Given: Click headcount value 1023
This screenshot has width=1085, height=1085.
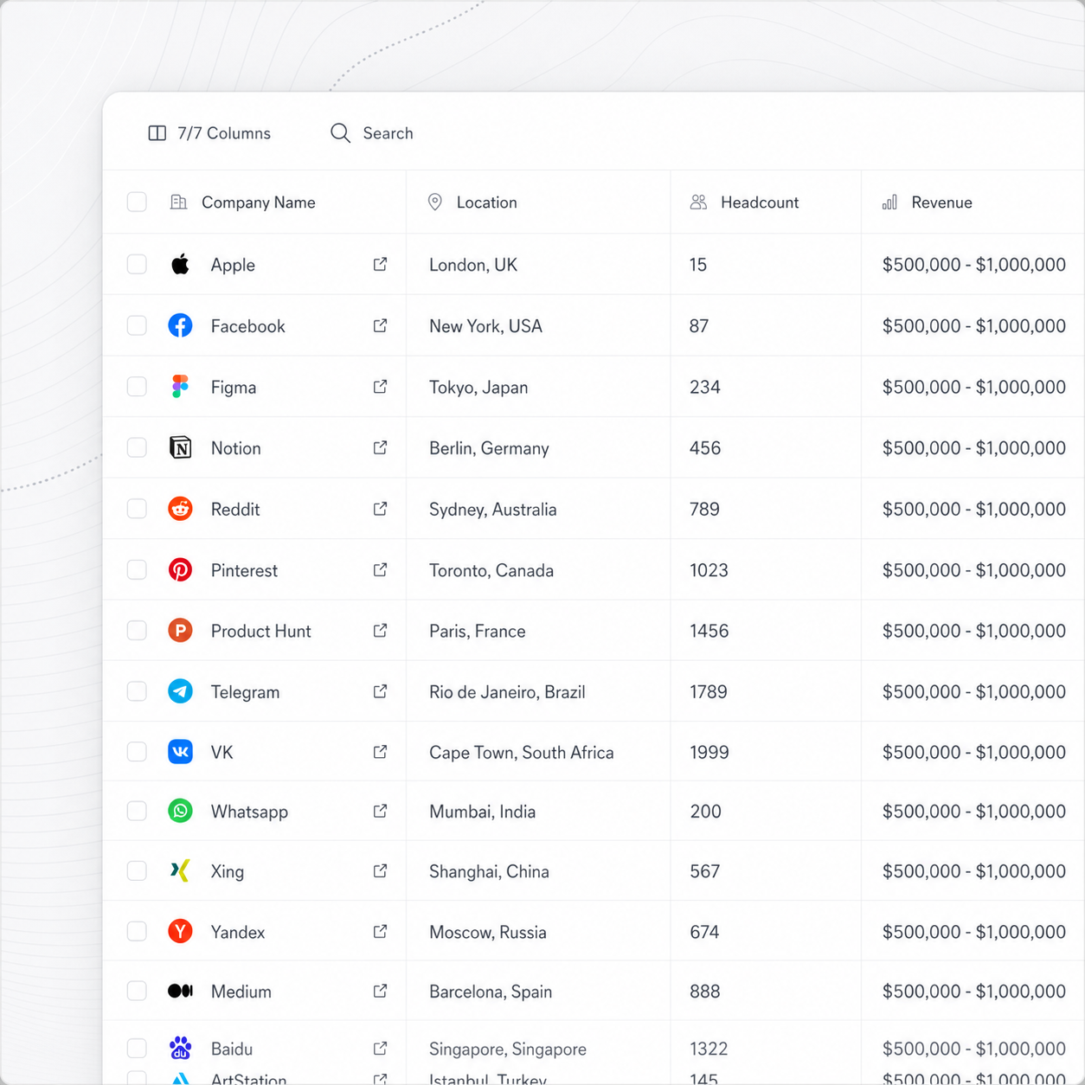Looking at the screenshot, I should click(709, 570).
